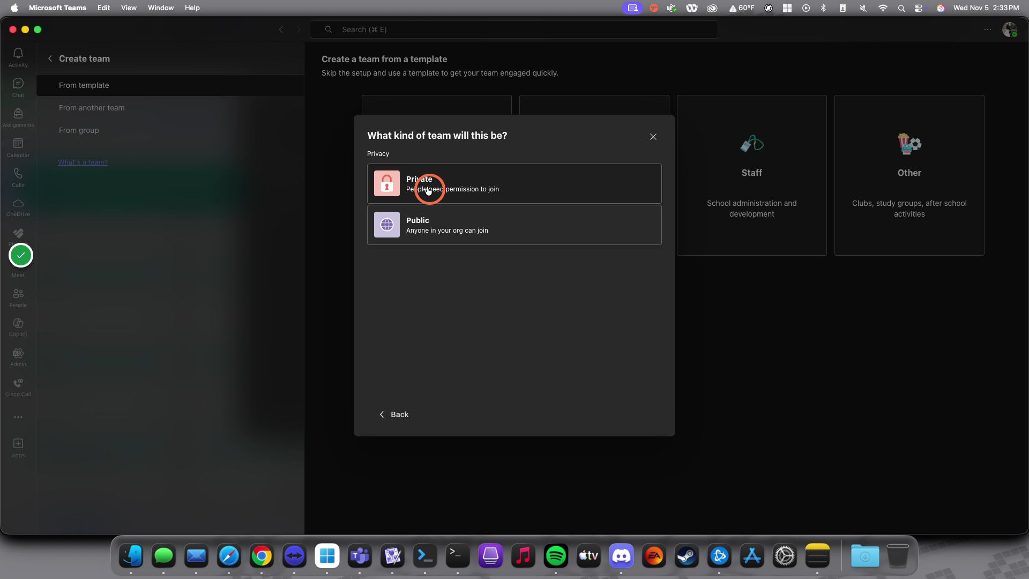The width and height of the screenshot is (1029, 579).
Task: Open System Settings gear in dock
Action: [785, 556]
